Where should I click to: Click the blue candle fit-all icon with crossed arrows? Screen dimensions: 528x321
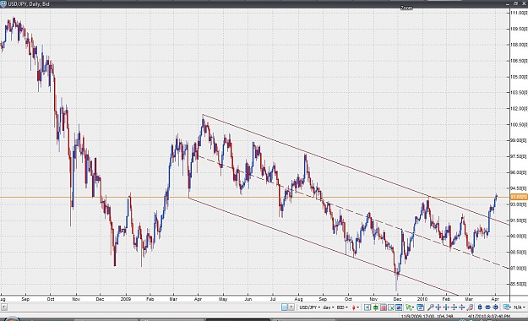tap(495, 307)
